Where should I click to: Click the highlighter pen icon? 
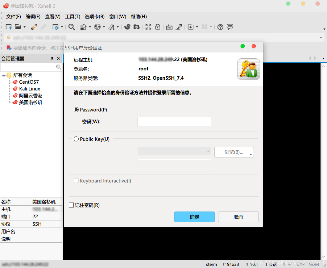click(179, 27)
